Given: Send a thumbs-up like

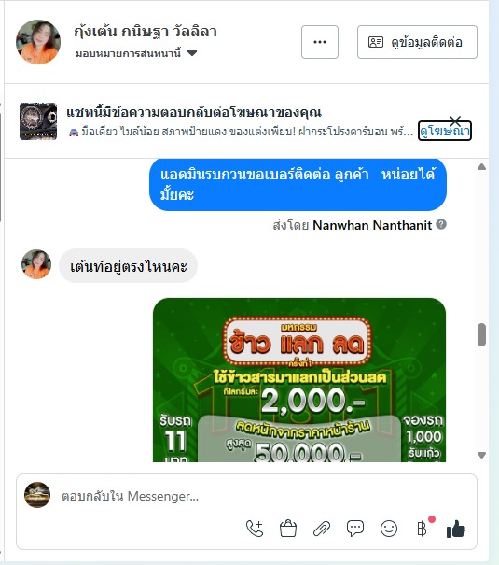Looking at the screenshot, I should tap(456, 529).
